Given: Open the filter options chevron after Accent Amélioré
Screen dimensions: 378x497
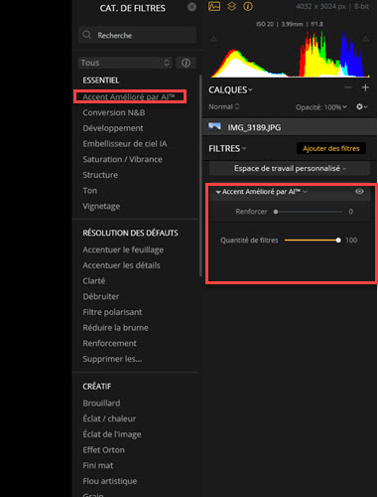Looking at the screenshot, I should [x=305, y=191].
